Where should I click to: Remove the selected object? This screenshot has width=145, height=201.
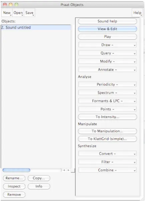[14, 195]
